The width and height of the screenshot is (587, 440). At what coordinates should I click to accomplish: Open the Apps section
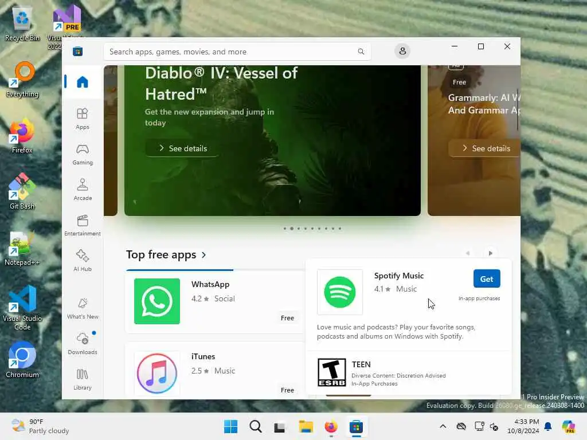coord(83,119)
